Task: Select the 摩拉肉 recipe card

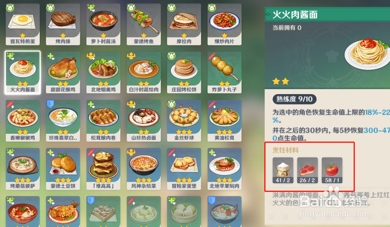Action: (x=184, y=24)
